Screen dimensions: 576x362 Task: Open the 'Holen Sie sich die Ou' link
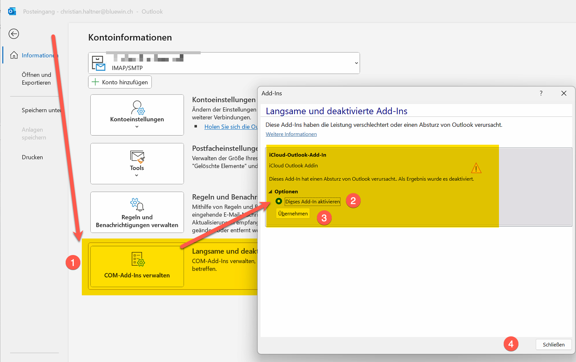coord(231,127)
